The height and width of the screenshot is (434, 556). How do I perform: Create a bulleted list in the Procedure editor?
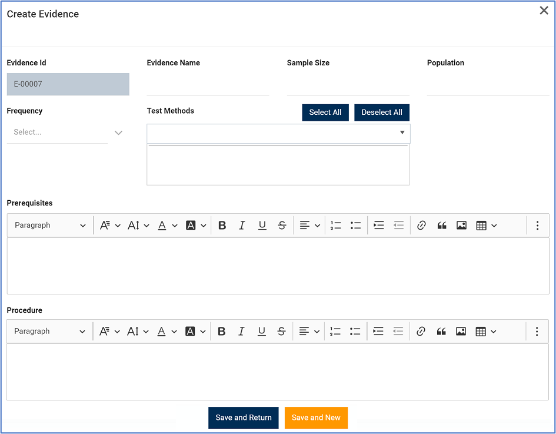(x=355, y=331)
